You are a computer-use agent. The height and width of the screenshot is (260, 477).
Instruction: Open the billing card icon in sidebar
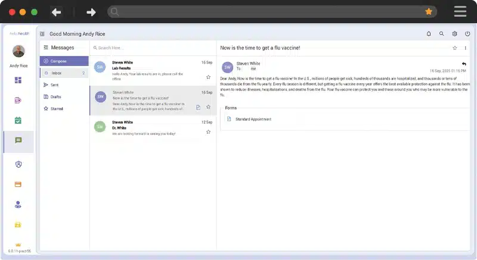coord(18,184)
